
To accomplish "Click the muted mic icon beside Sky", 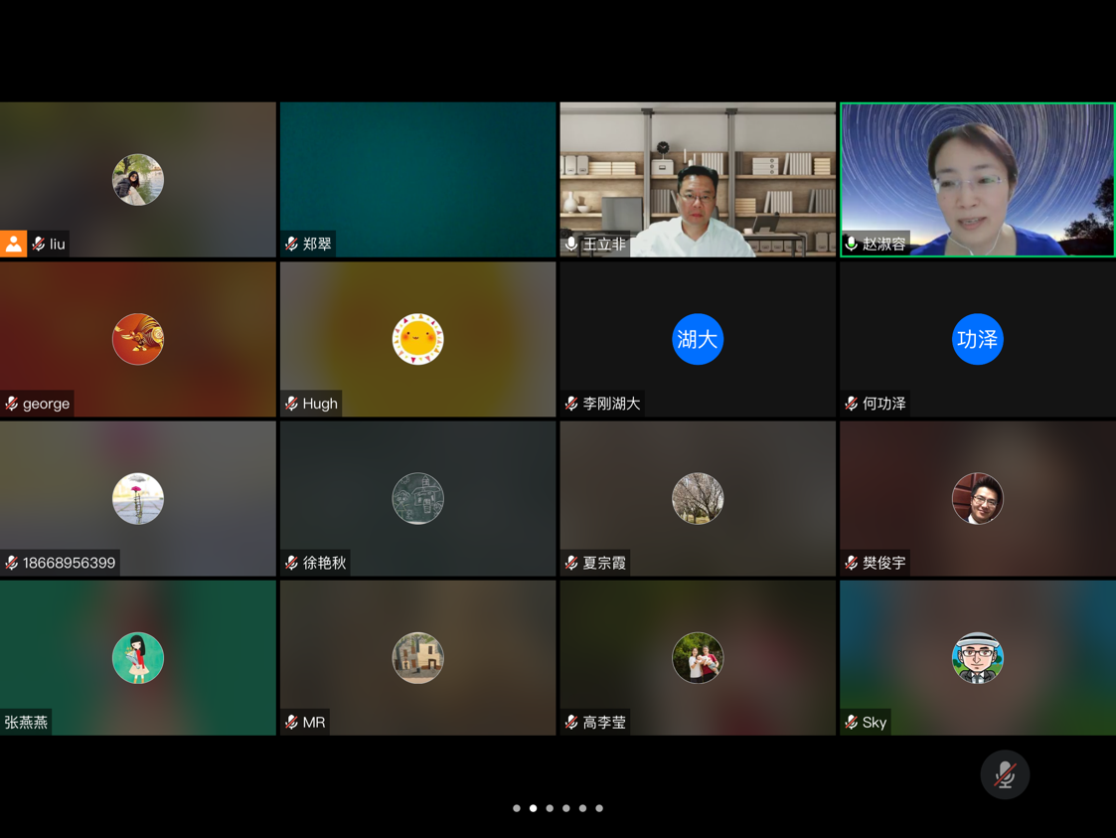I will [852, 723].
